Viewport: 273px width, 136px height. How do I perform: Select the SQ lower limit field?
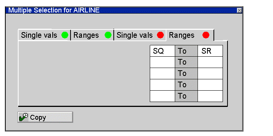[x=162, y=51]
